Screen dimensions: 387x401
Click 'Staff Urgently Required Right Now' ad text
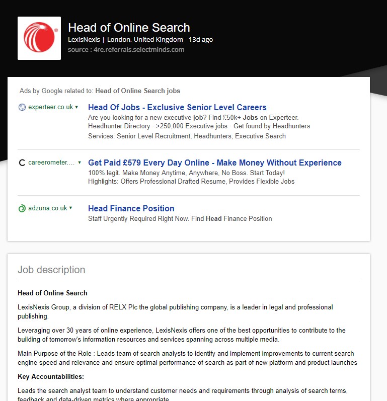pos(180,219)
